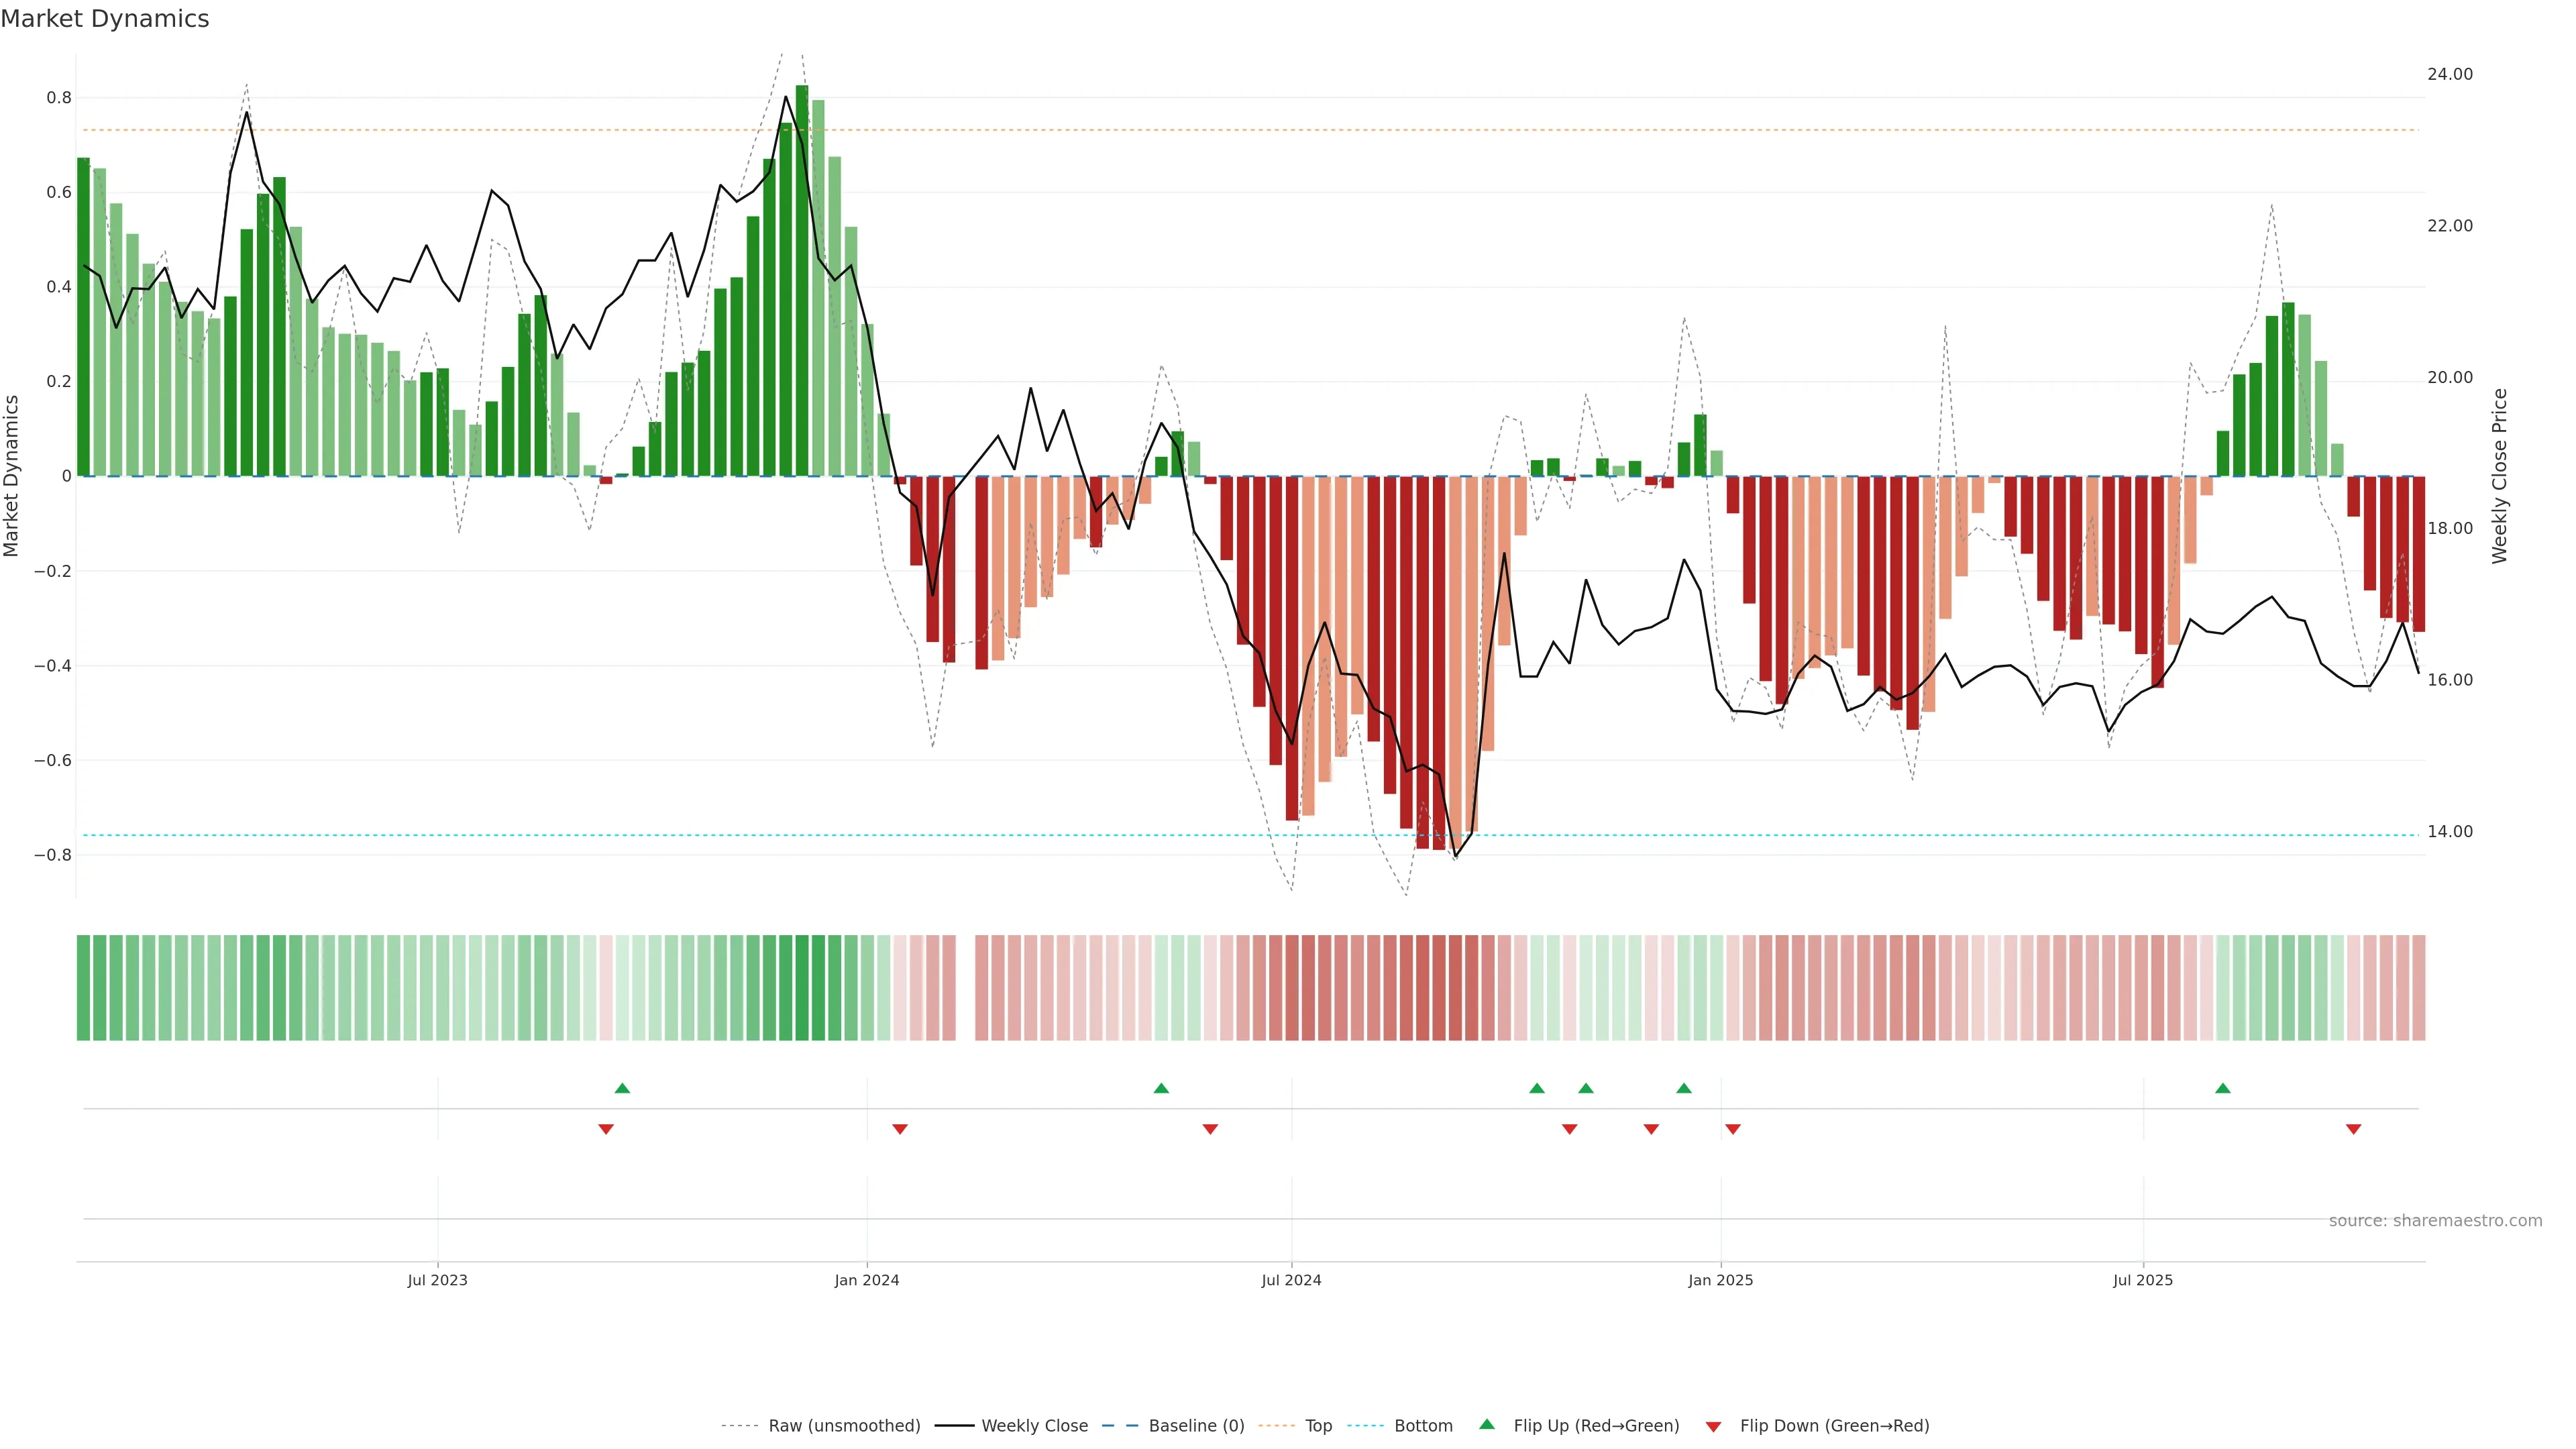Screen dimensions: 2576x1449
Task: Toggle the Top legend entry
Action: (1318, 1426)
